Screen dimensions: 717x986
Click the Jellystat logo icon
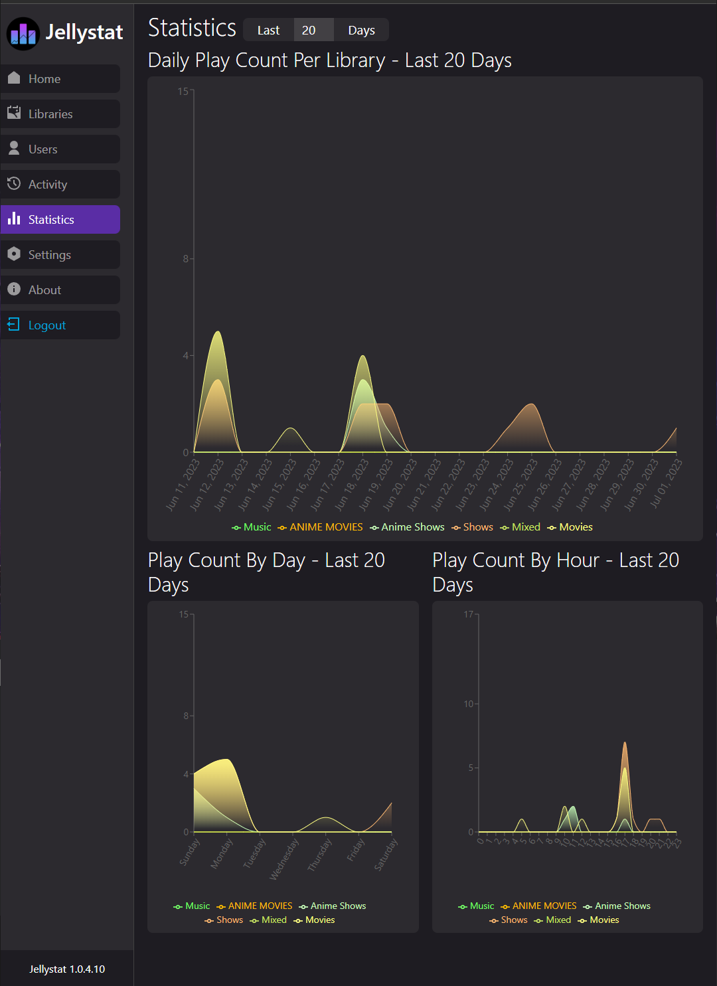click(23, 34)
